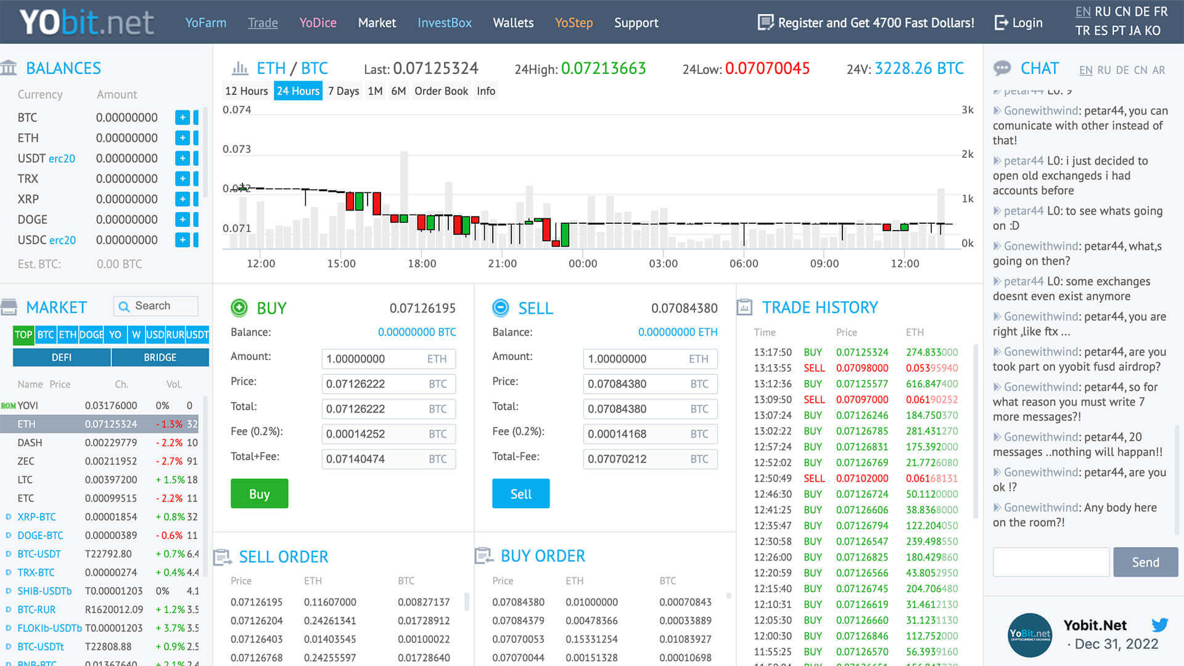Click the Twitter bird icon near Yobit.Net
This screenshot has width=1184, height=666.
tap(1160, 625)
